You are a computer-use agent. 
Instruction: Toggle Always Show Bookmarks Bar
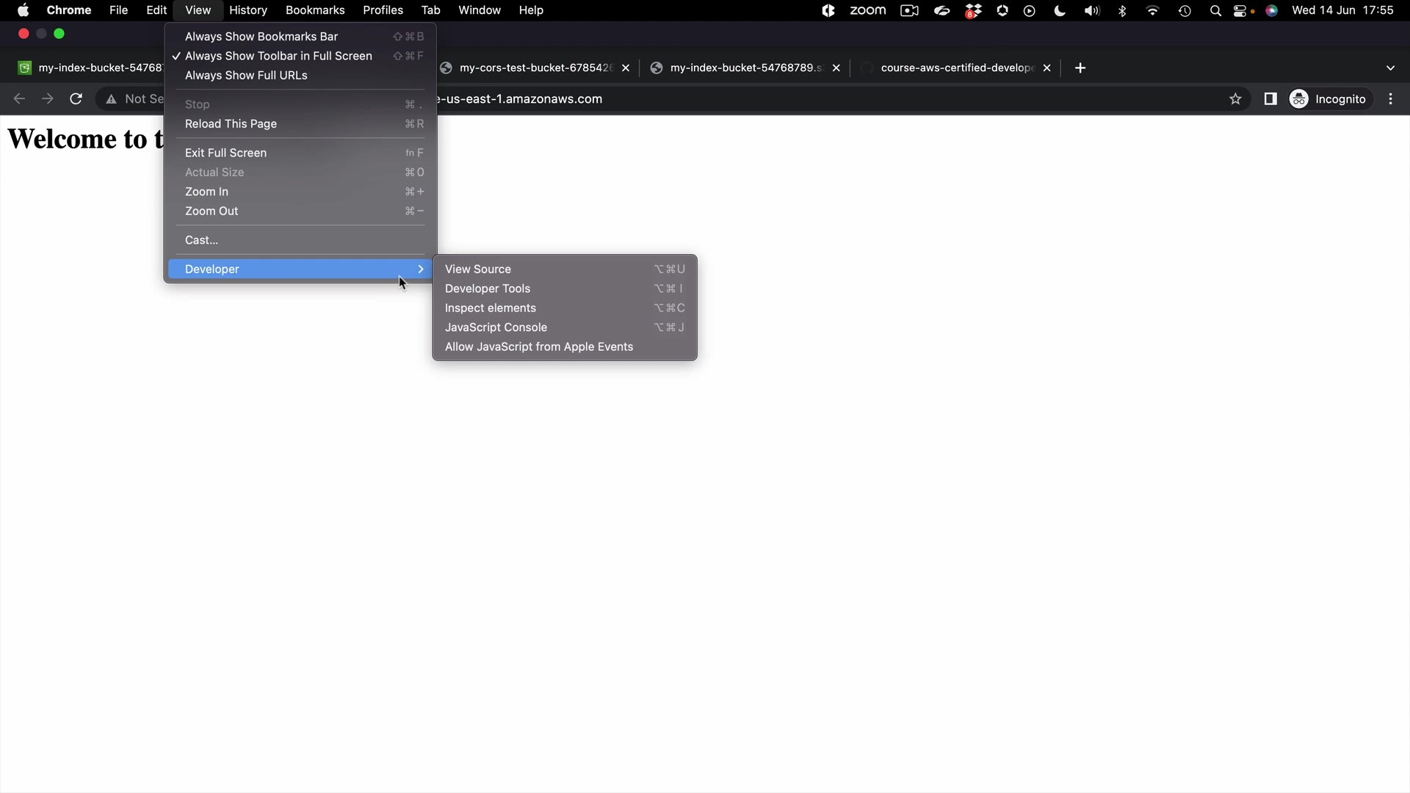[x=261, y=37]
